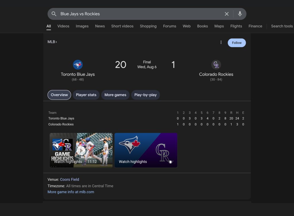Screen dimensions: 294x216
Task: Open the Maps tab
Action: coord(219,26)
